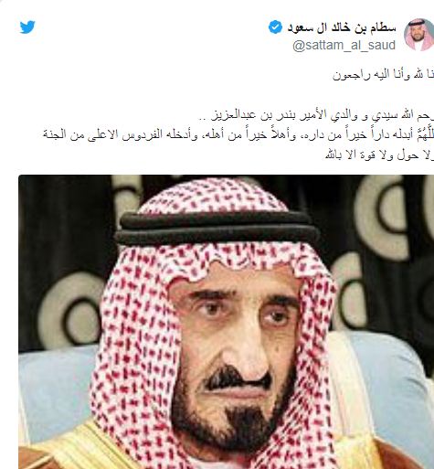The width and height of the screenshot is (434, 469).
Task: Open the tweet author's profile avatar
Action: pyautogui.click(x=419, y=34)
